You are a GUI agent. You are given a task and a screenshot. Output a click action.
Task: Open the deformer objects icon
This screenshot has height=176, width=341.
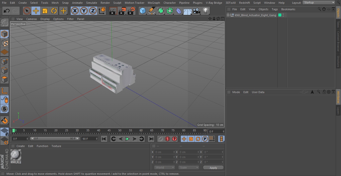tap(179, 11)
